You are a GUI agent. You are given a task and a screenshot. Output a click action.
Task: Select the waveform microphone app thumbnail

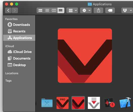coord(110,103)
